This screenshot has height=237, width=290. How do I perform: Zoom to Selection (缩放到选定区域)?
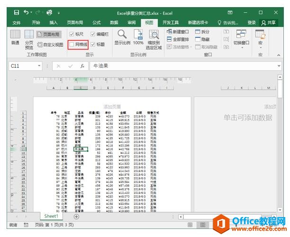click(154, 40)
